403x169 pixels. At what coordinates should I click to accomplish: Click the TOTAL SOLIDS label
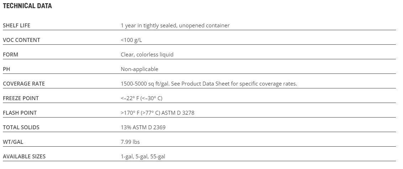coord(21,127)
